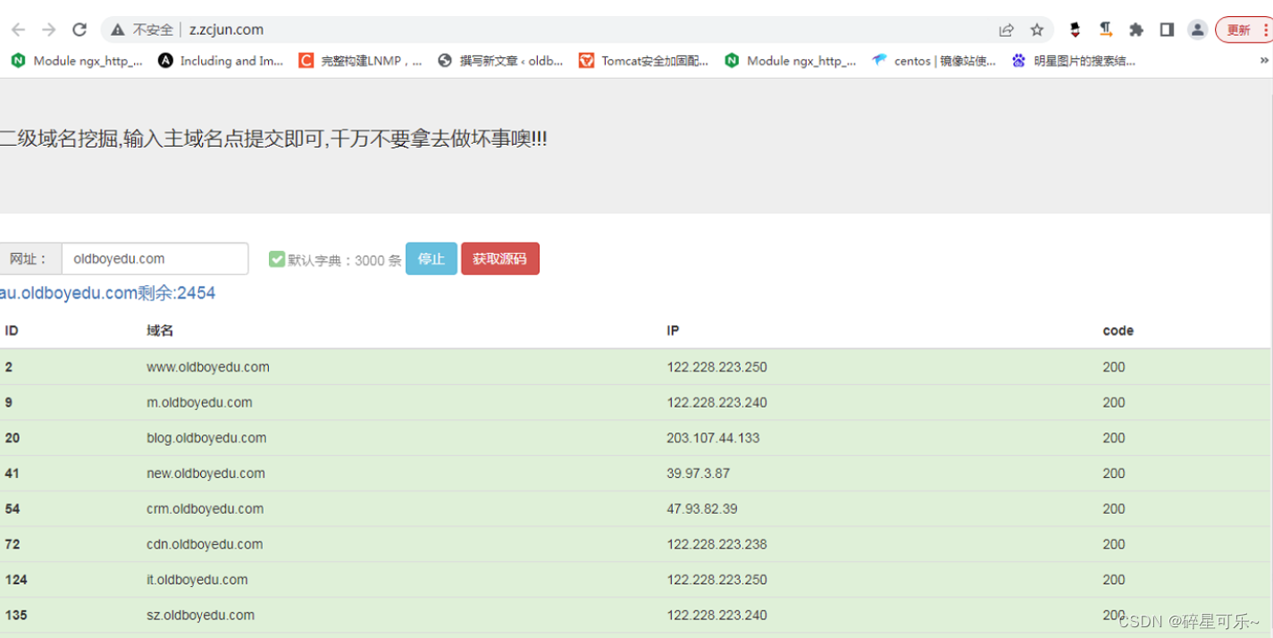Click the black-and-red extension icon beside the star
The image size is (1273, 638).
click(1075, 29)
